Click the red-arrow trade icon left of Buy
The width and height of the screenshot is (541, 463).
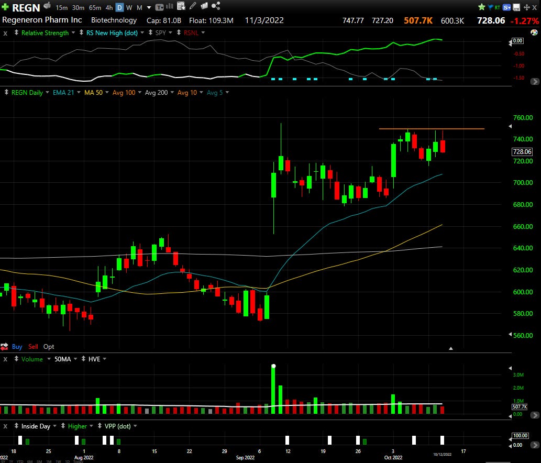click(x=4, y=346)
